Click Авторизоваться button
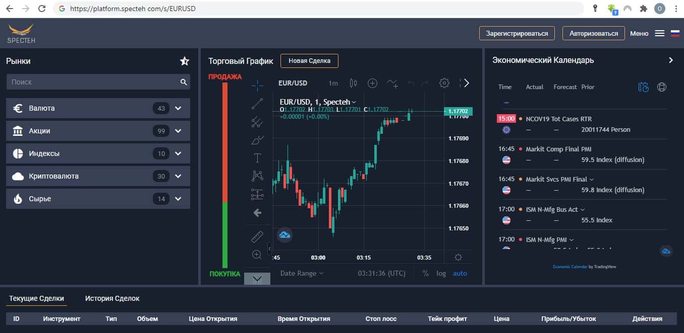The width and height of the screenshot is (684, 333). [x=594, y=33]
